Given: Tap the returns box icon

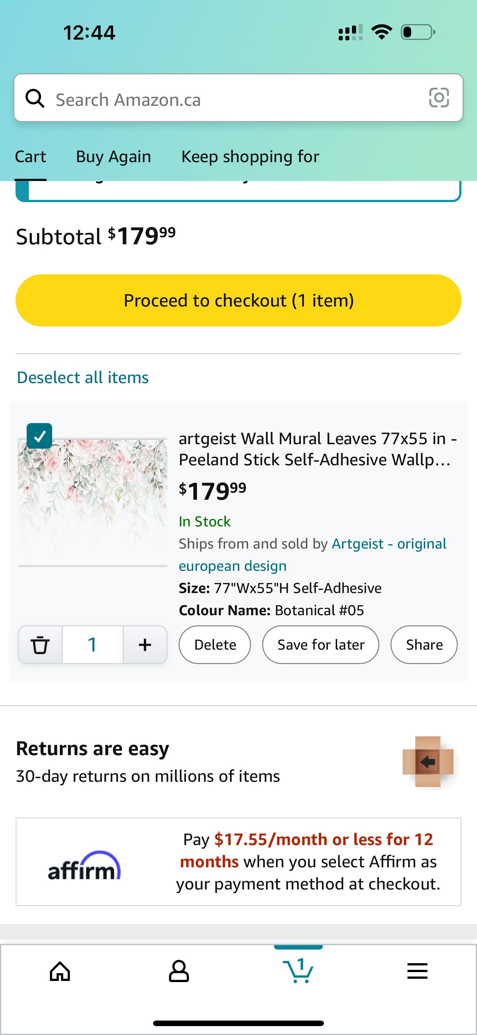Looking at the screenshot, I should 427,761.
